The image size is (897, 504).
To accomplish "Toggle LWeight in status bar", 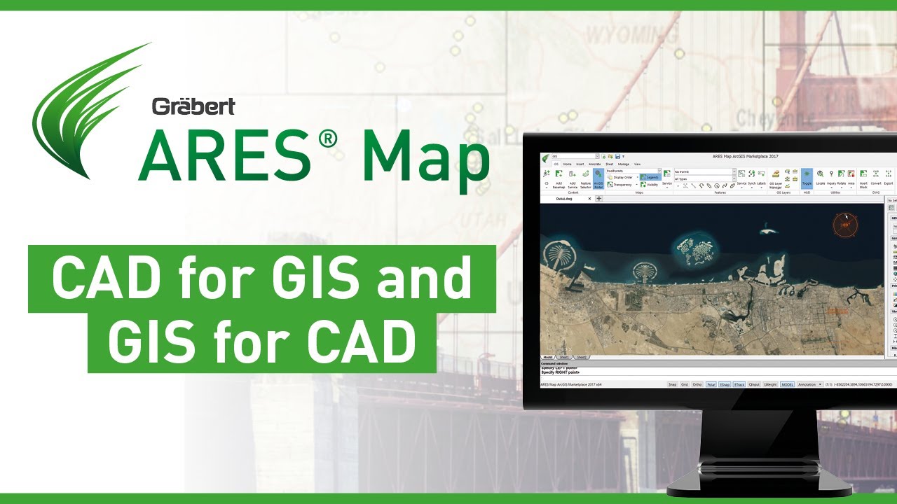I will 770,384.
